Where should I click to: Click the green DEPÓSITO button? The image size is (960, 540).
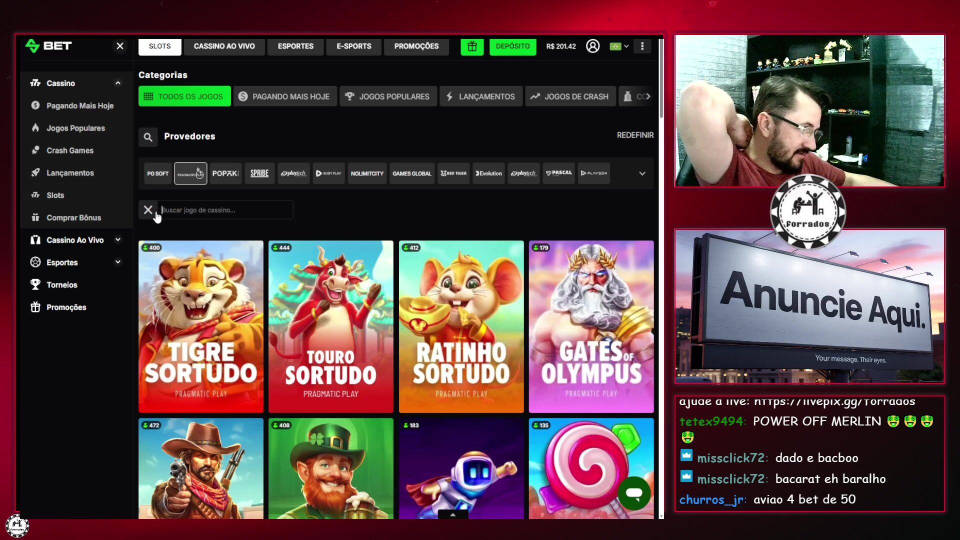[x=513, y=46]
